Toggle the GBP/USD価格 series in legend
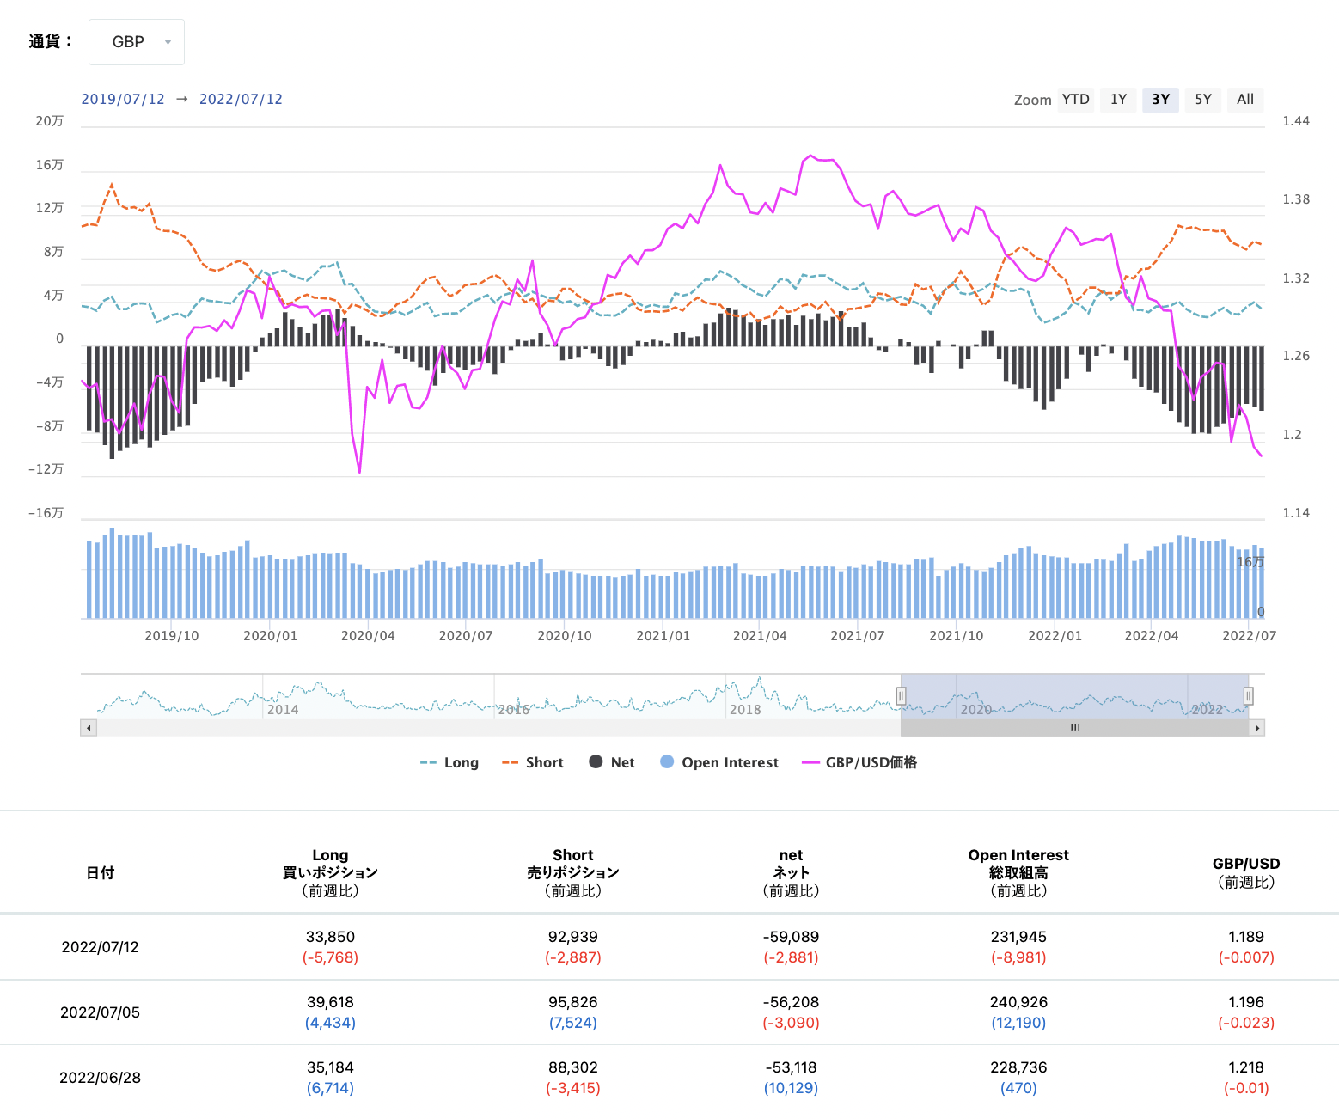 tap(859, 762)
